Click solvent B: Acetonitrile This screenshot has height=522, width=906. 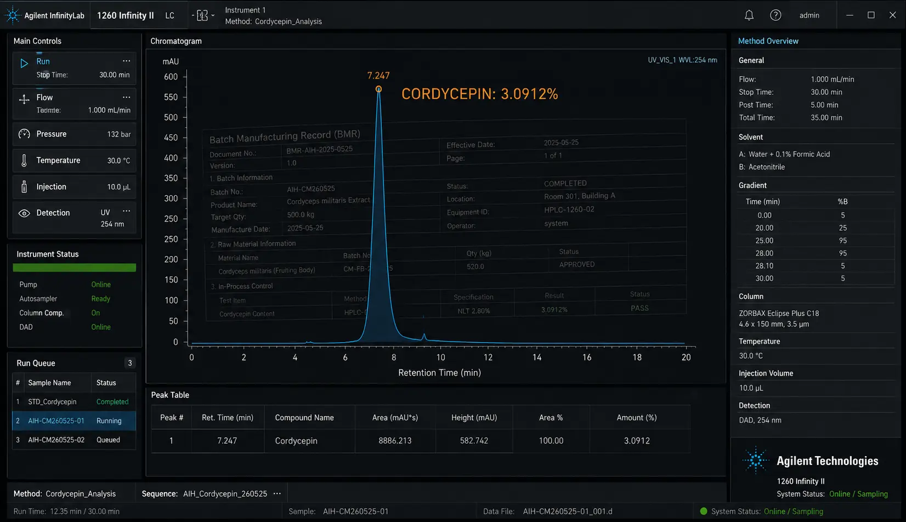click(x=762, y=167)
